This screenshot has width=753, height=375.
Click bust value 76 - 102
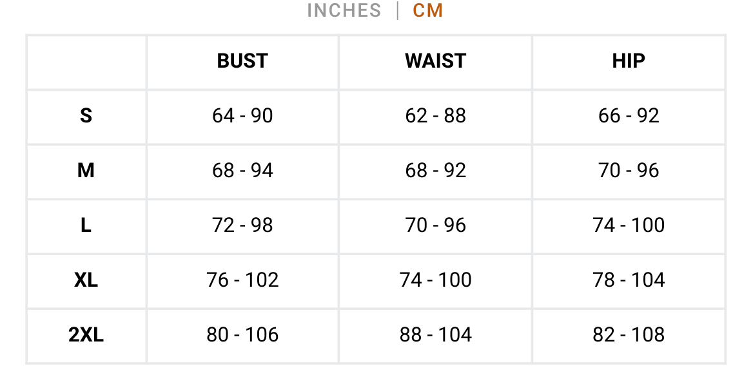[242, 280]
